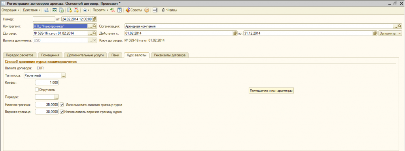The height and width of the screenshot is (151, 405).
Task: Open the Тип курса selection ellipsis button
Action: [x=64, y=75]
